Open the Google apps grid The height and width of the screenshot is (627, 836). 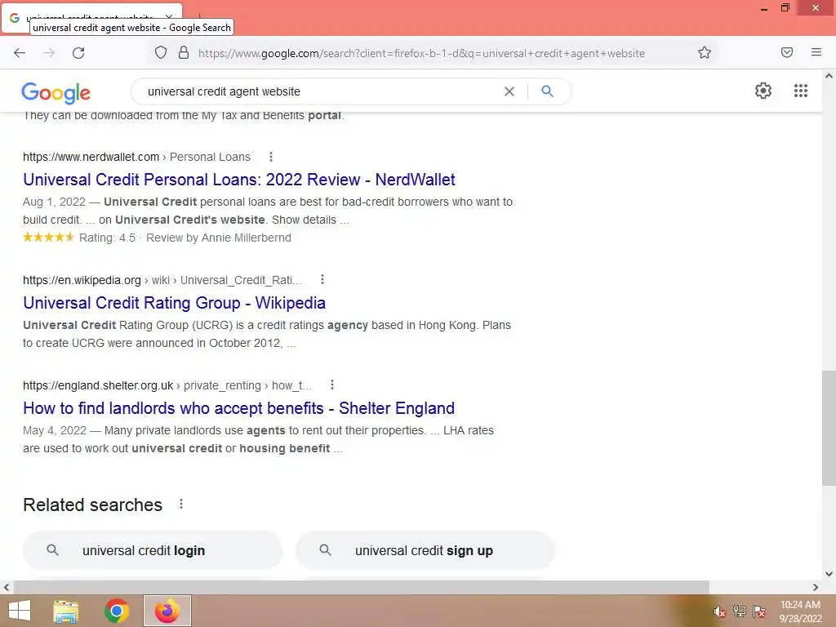800,91
